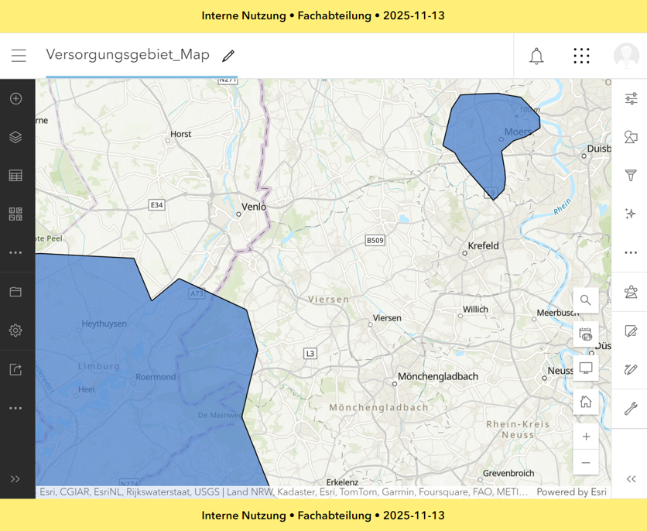The height and width of the screenshot is (531, 647).
Task: Click the map attribution text
Action: point(283,492)
